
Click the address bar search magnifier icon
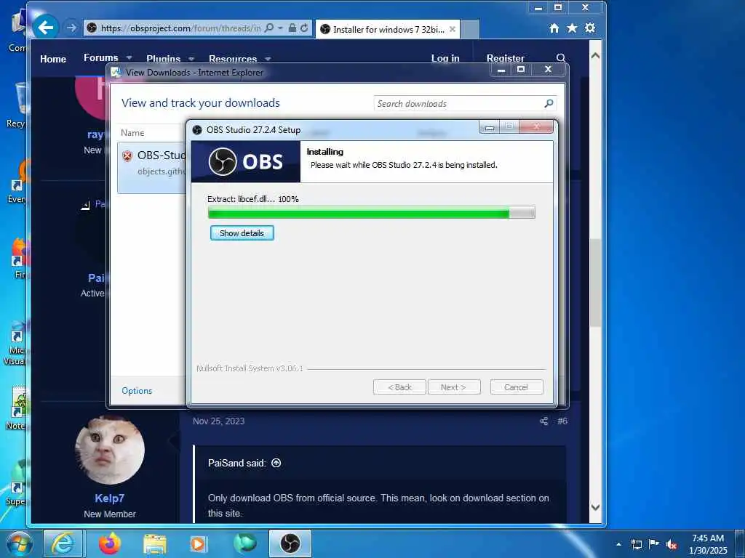tap(269, 28)
